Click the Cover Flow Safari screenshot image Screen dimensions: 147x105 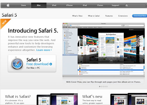click(103, 50)
